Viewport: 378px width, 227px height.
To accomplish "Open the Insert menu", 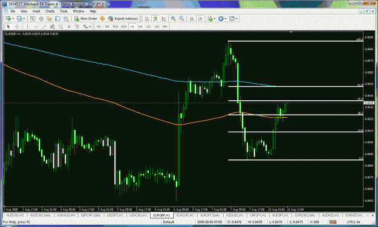I will (x=36, y=11).
